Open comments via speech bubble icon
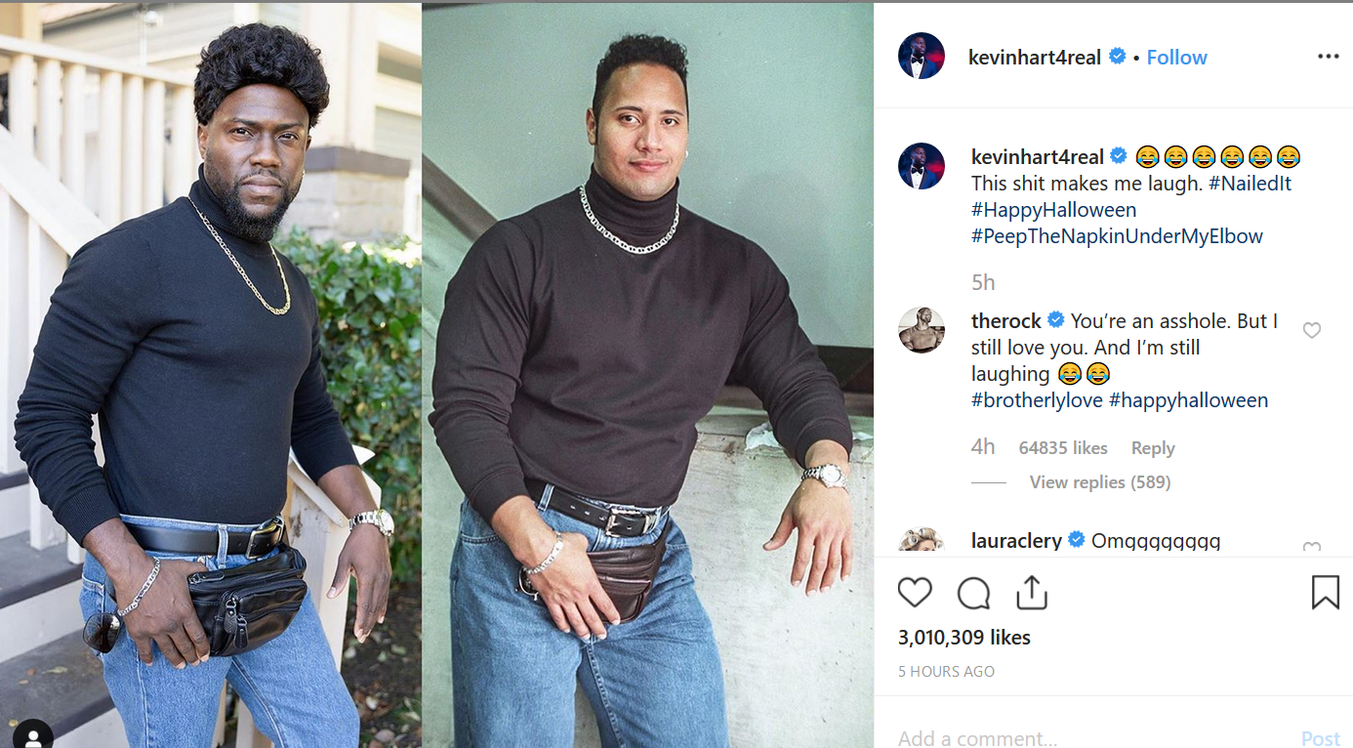 click(973, 593)
